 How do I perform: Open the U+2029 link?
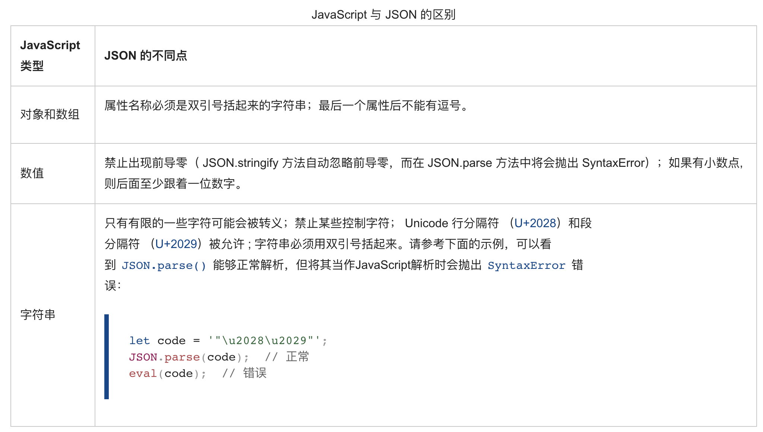pos(176,244)
